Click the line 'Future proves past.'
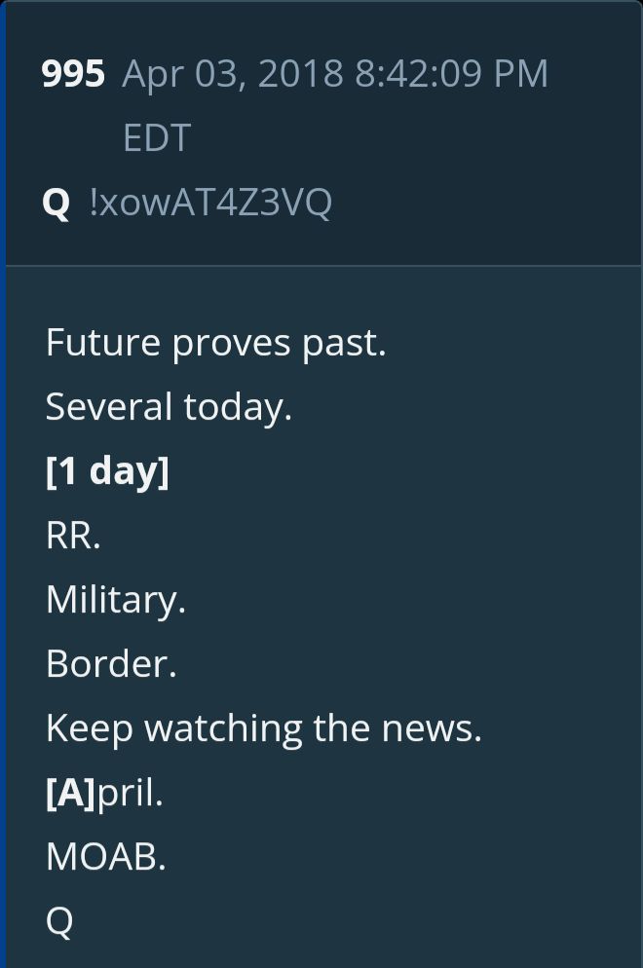Screen dimensions: 643x968 coord(216,343)
